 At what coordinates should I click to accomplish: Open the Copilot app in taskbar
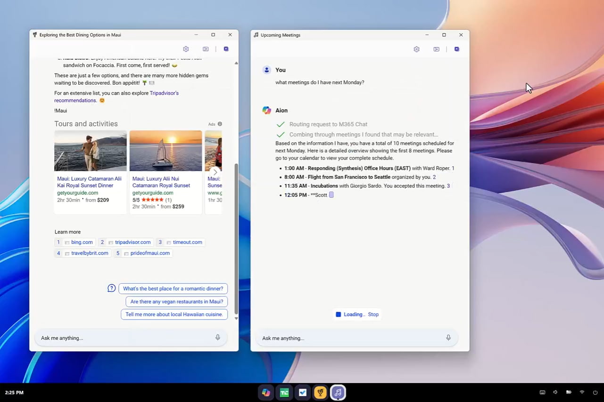266,393
